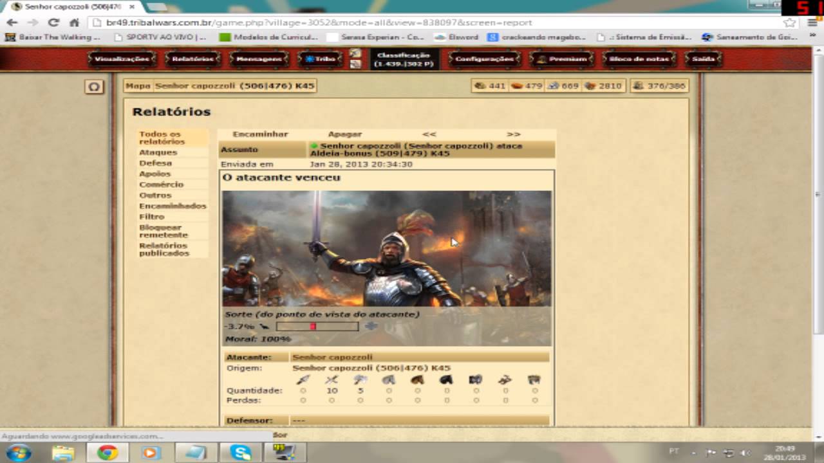Reload the page in Chrome
Viewport: 824px width, 463px height.
pyautogui.click(x=54, y=23)
